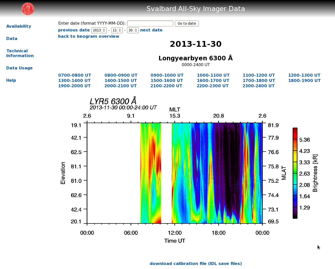Open the Data sidebar page
This screenshot has width=335, height=269.
coord(12,38)
